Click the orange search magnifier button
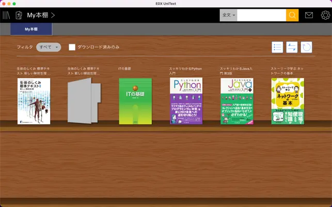 coord(292,15)
